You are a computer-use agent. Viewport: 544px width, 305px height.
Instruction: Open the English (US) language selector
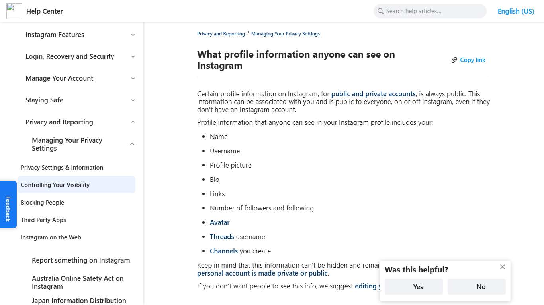pyautogui.click(x=516, y=11)
